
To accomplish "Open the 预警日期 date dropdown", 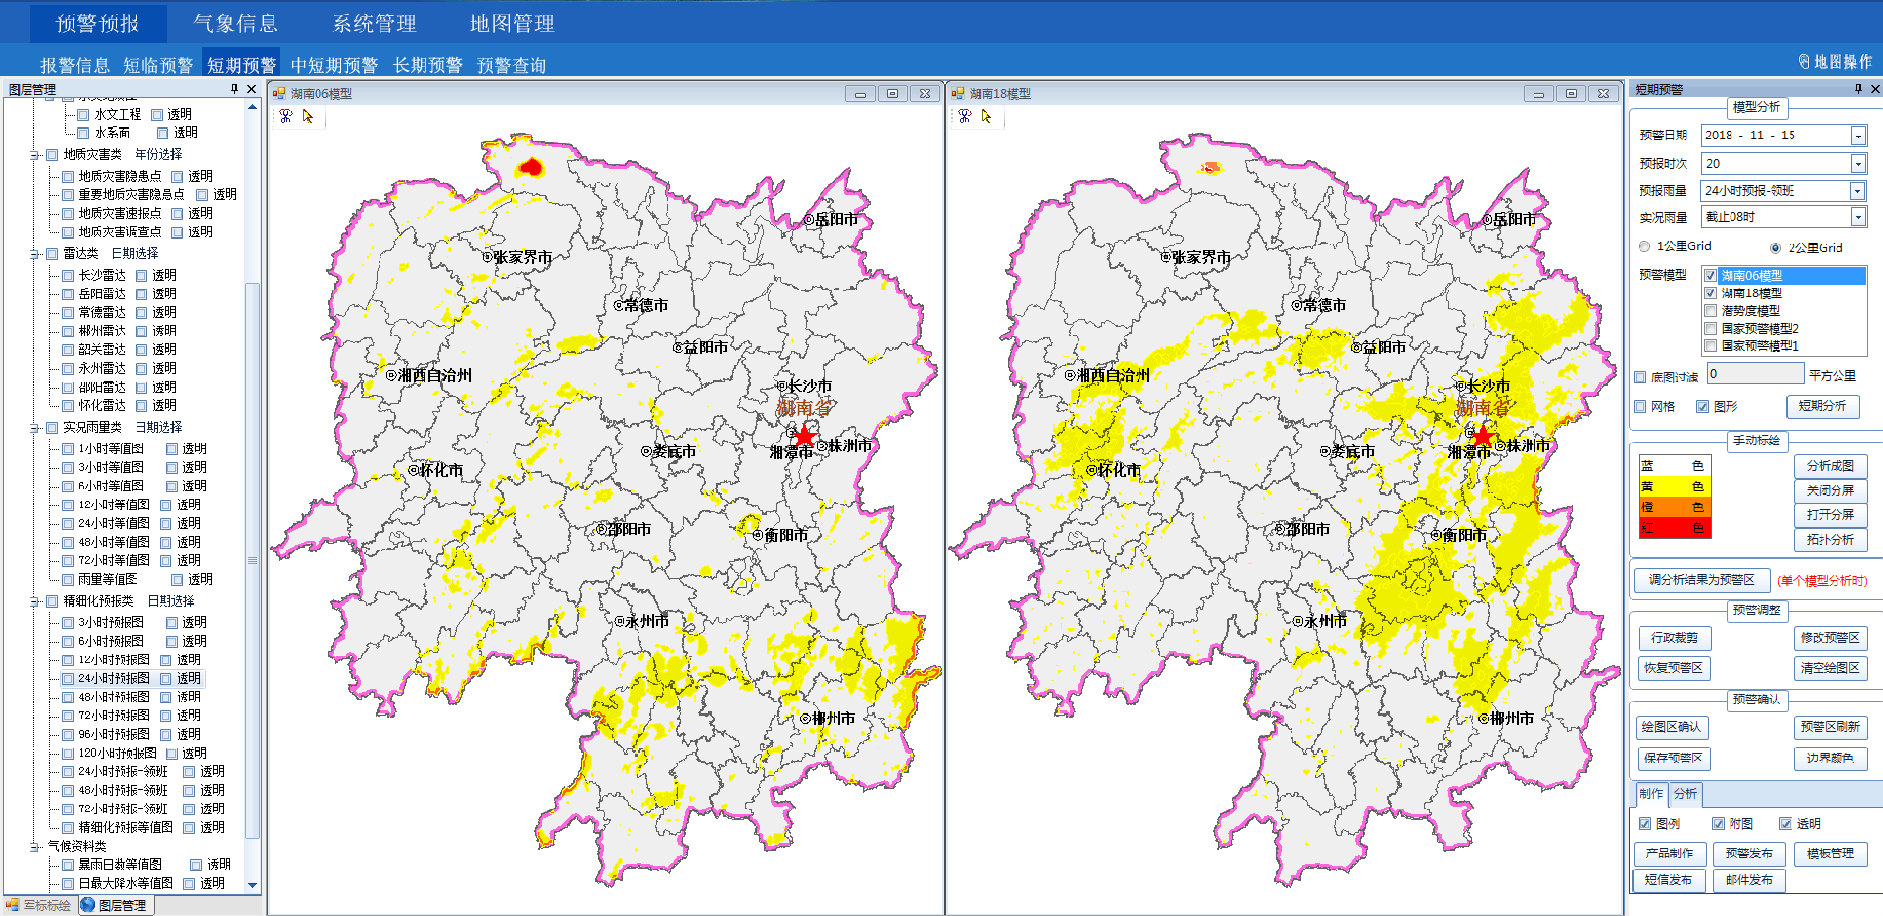I will coord(1857,136).
